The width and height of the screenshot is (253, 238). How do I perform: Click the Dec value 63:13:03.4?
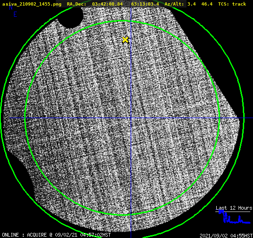click(145, 4)
